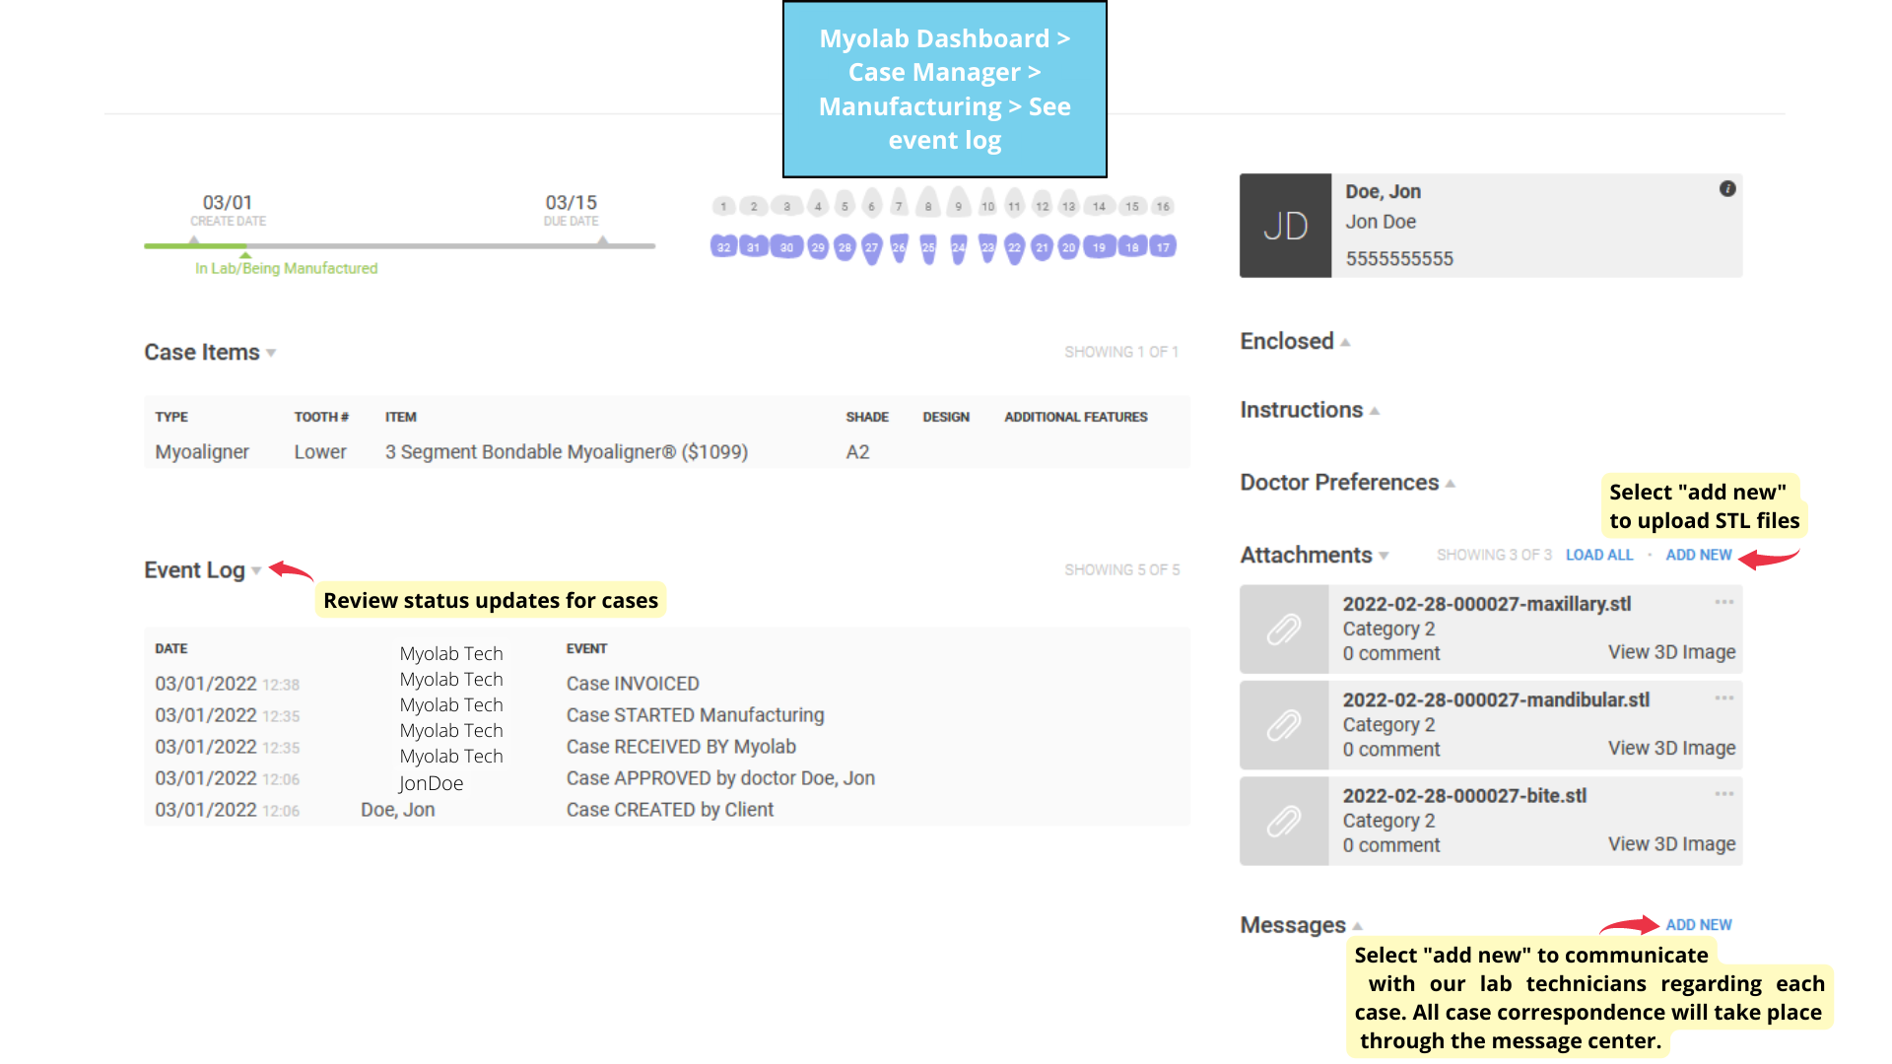Click the JD patient avatar

pos(1285,226)
